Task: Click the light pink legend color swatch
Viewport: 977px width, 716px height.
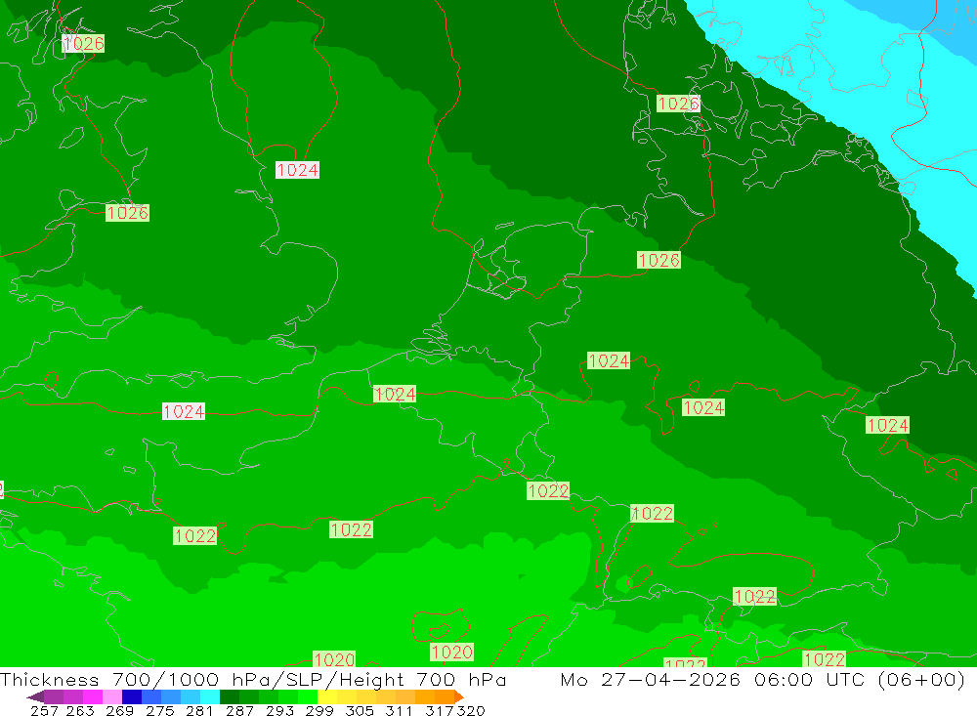Action: coord(112,696)
